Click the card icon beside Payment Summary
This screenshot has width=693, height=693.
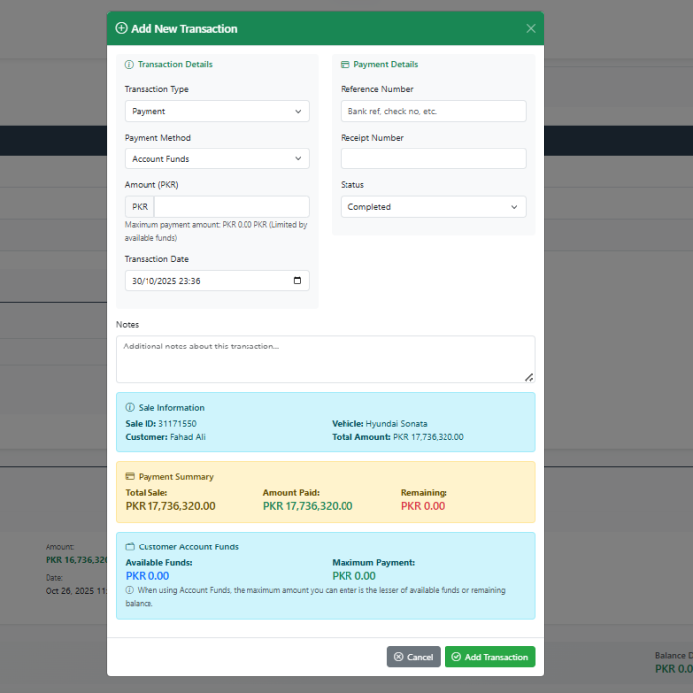[130, 477]
